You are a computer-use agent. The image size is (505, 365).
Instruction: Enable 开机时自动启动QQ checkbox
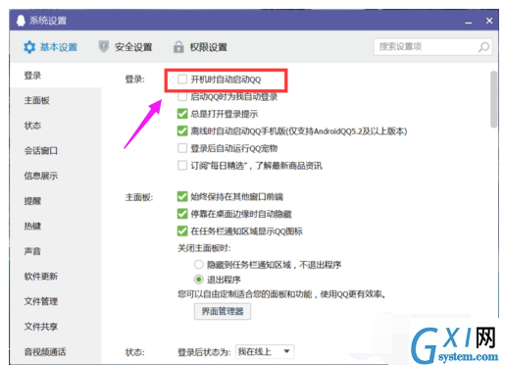182,79
